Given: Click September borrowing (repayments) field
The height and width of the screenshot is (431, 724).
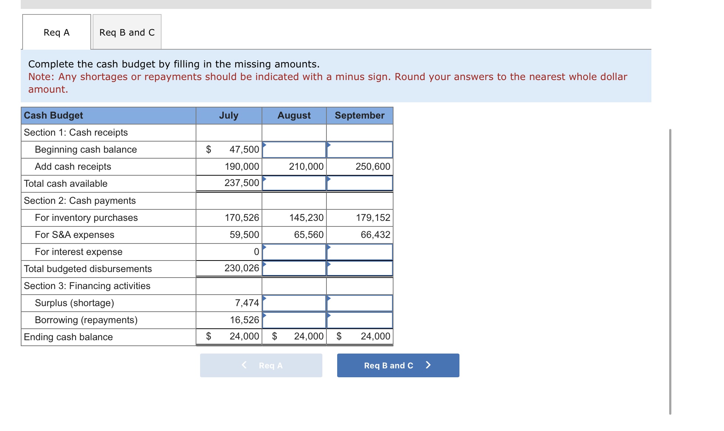Looking at the screenshot, I should tap(359, 320).
